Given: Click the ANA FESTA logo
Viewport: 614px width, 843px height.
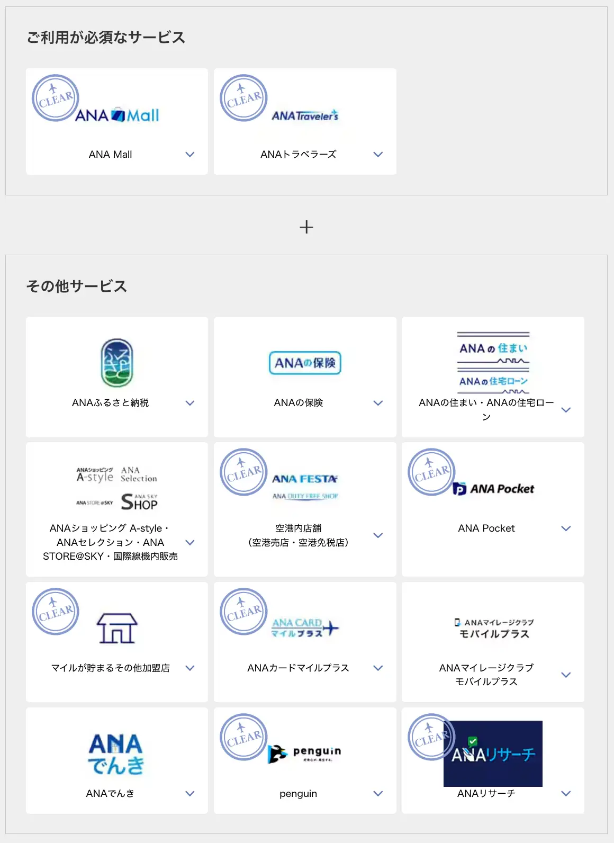Looking at the screenshot, I should (x=305, y=479).
